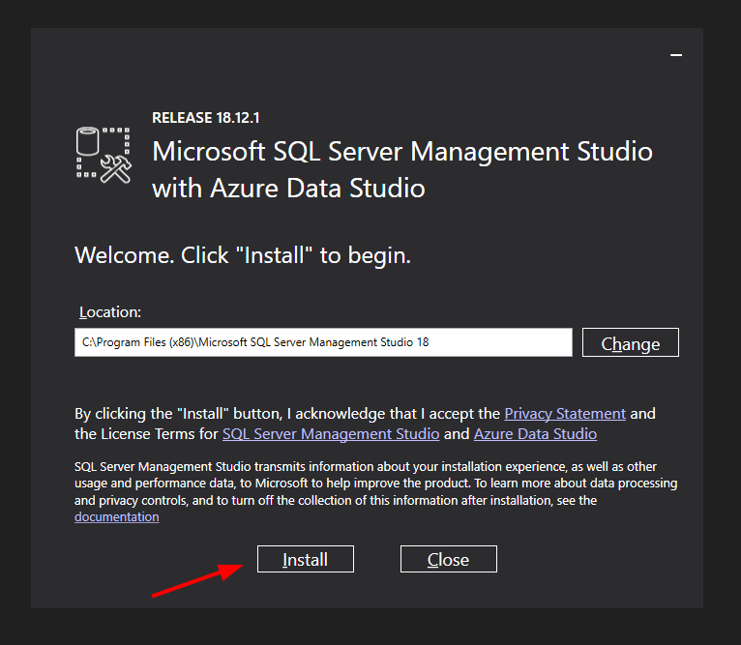
Task: Open SQL Server Management Studio license terms link
Action: pos(331,434)
